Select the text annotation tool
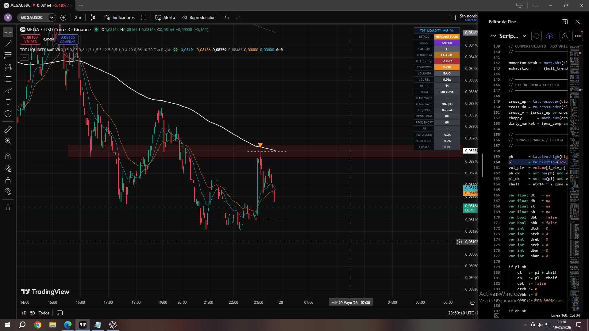This screenshot has width=589, height=331. (8, 102)
